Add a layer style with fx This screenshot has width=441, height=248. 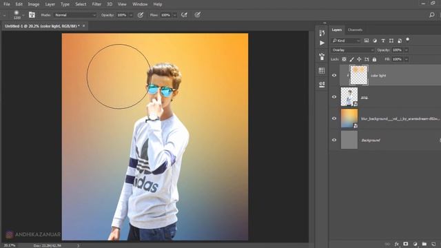point(397,244)
